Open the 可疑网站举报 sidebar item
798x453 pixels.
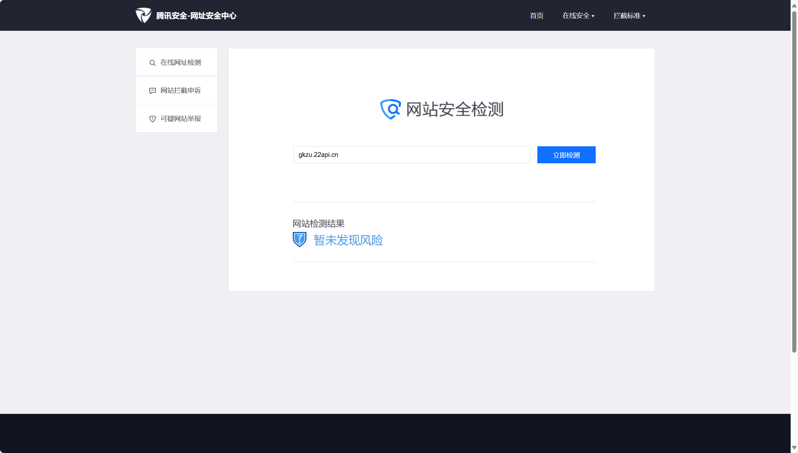pyautogui.click(x=181, y=119)
